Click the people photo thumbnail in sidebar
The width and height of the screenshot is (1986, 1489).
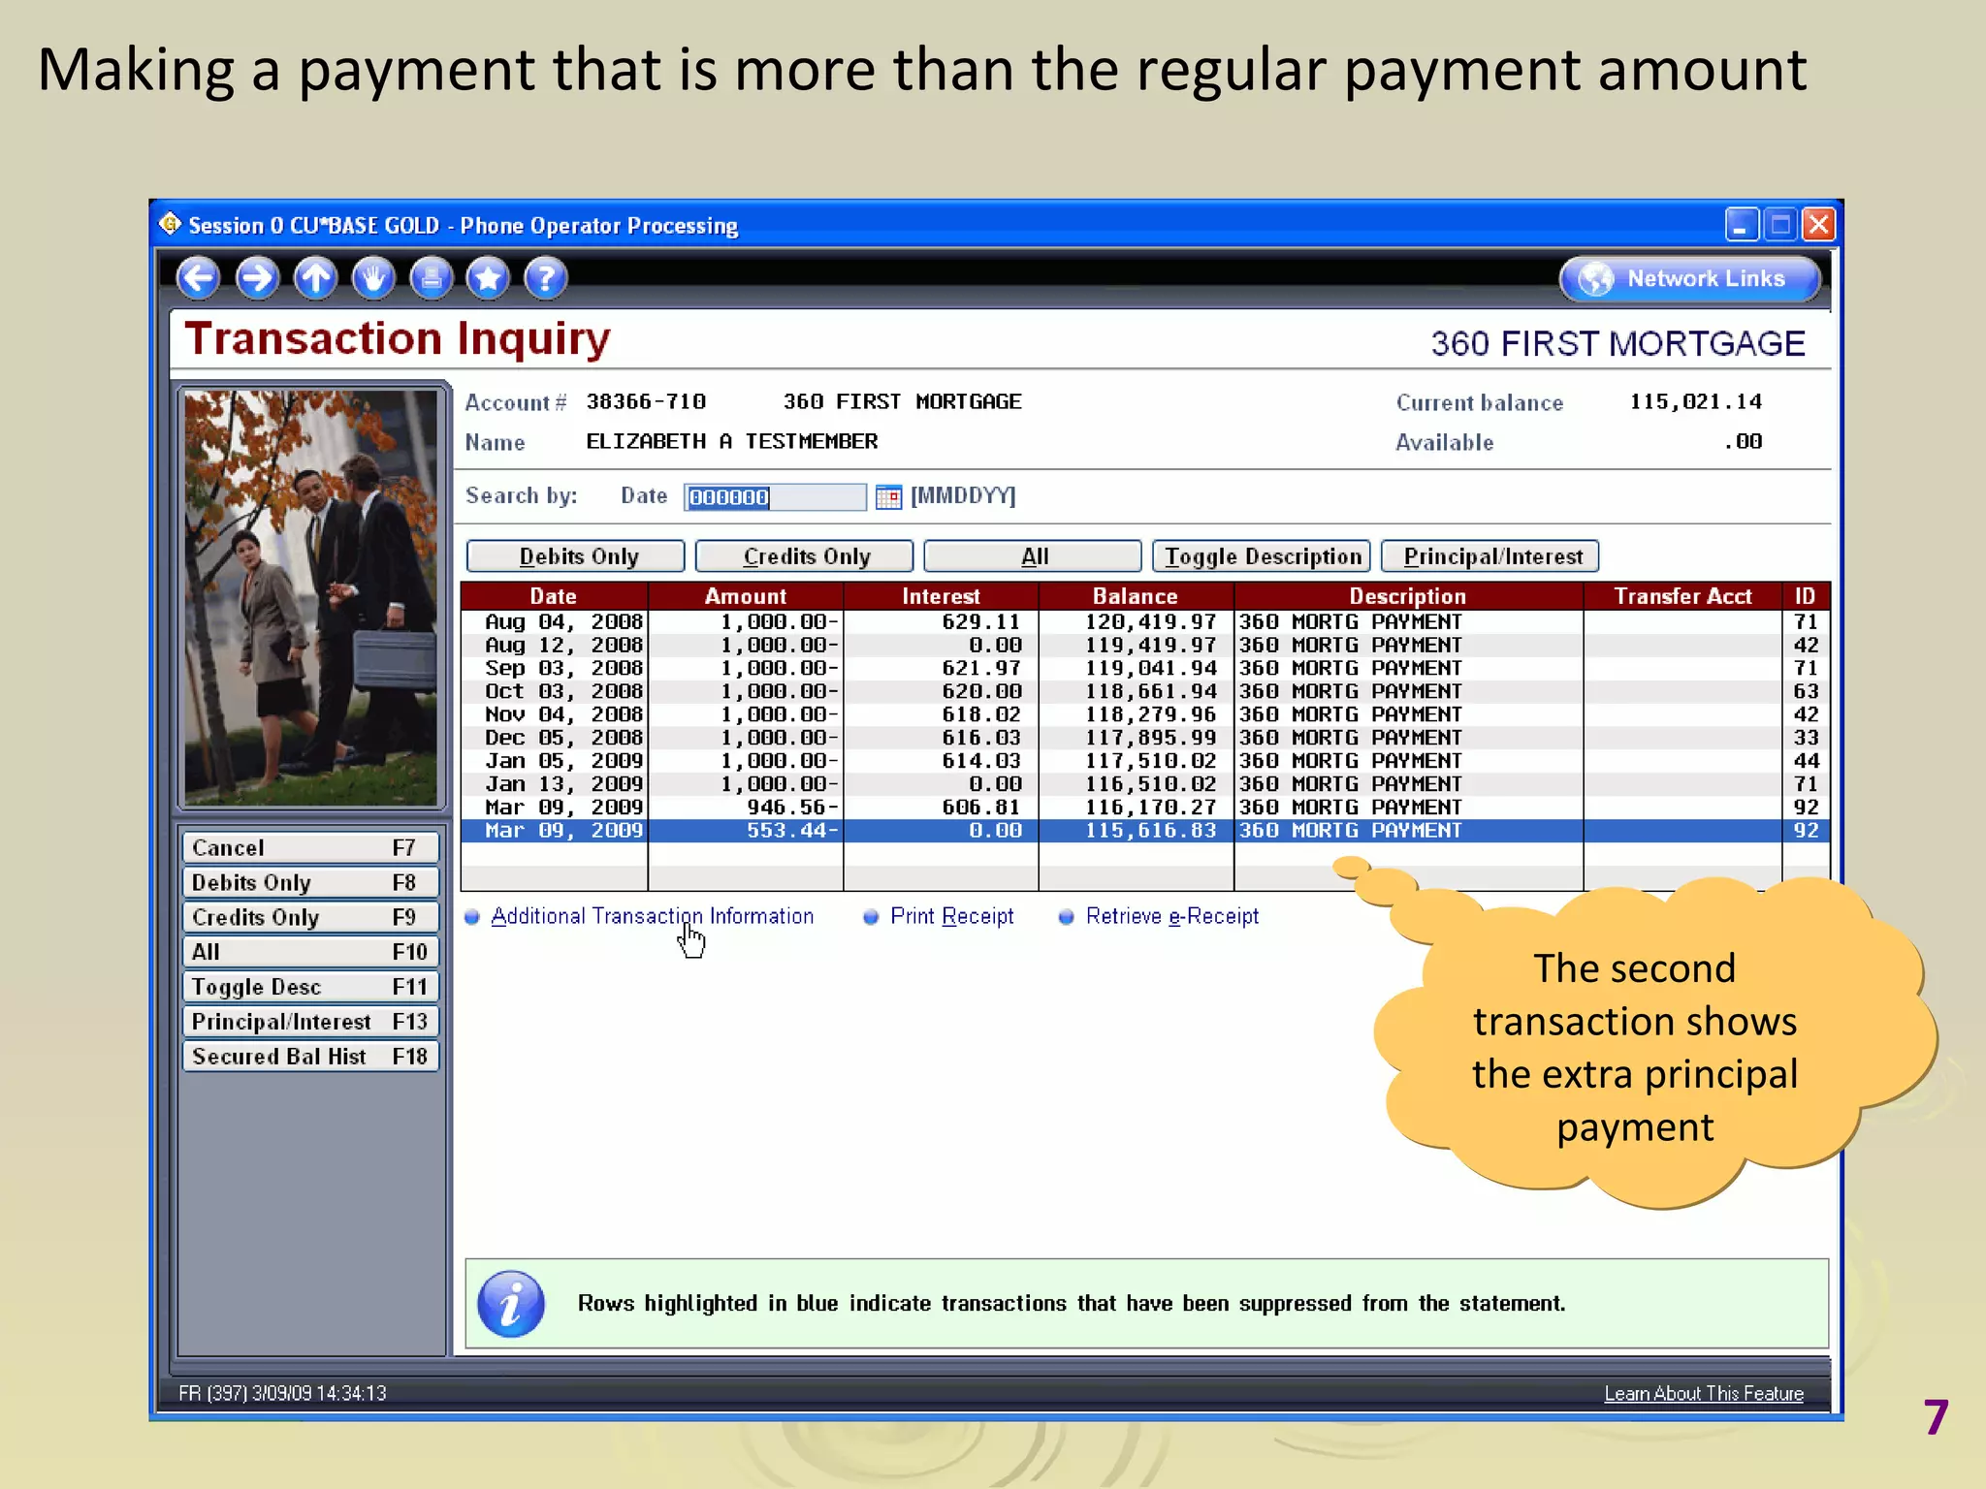point(310,598)
